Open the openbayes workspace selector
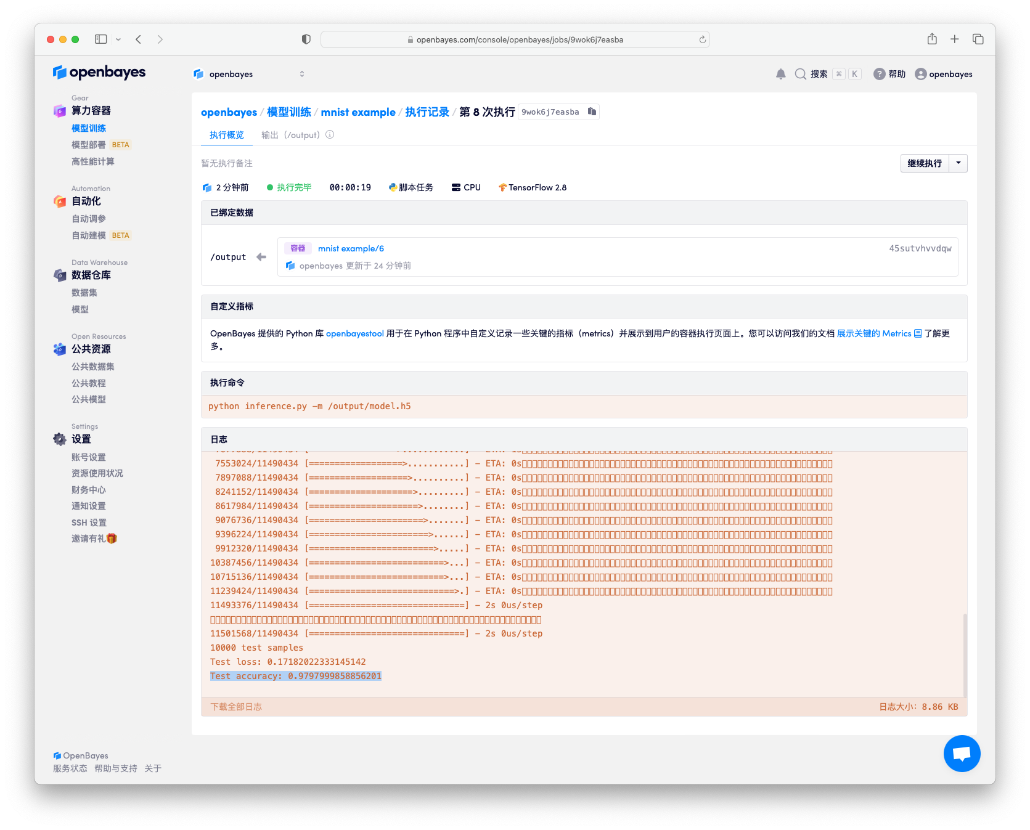 point(249,74)
